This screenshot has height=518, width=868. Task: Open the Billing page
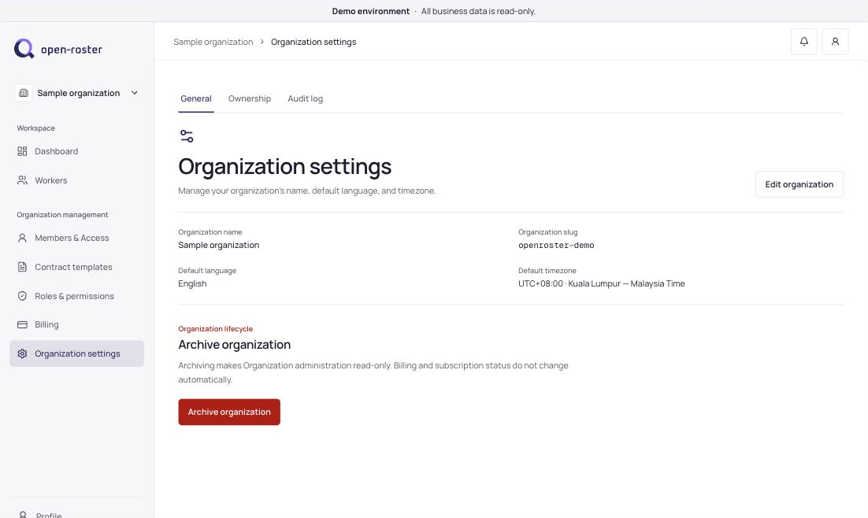(x=77, y=325)
